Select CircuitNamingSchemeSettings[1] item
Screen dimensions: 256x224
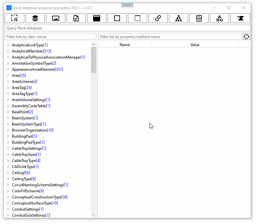pos(40,185)
